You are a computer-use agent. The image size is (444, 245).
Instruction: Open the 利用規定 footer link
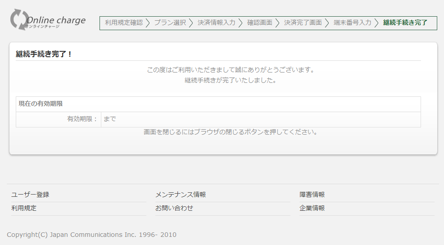point(24,208)
